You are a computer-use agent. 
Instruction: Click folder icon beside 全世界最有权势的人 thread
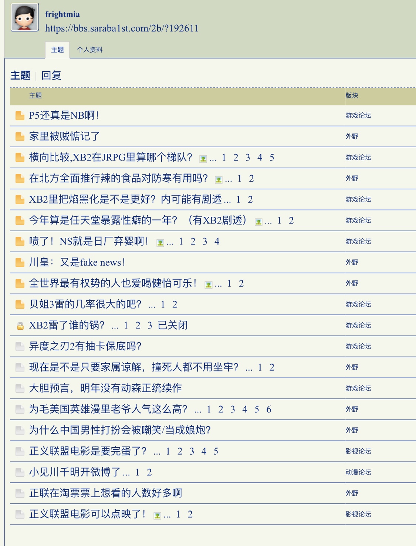(x=20, y=284)
